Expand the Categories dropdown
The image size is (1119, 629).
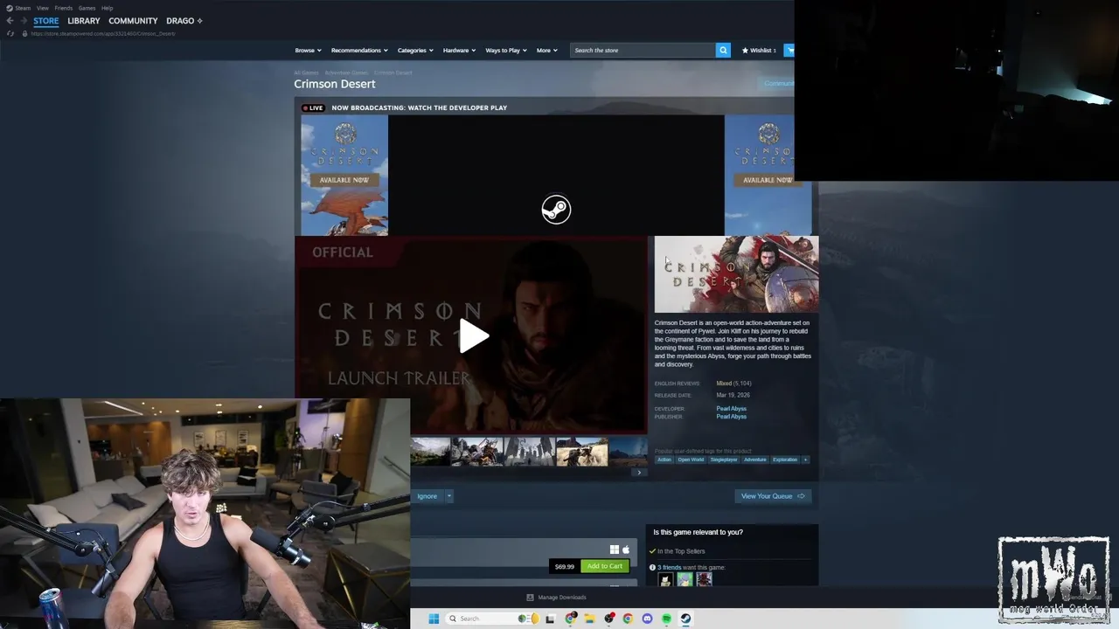415,51
